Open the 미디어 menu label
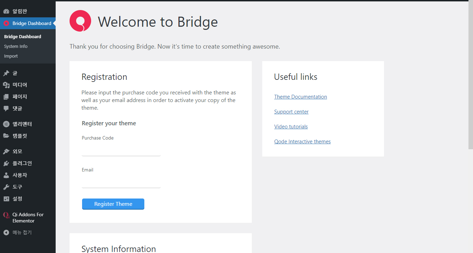This screenshot has width=473, height=253. (x=20, y=85)
